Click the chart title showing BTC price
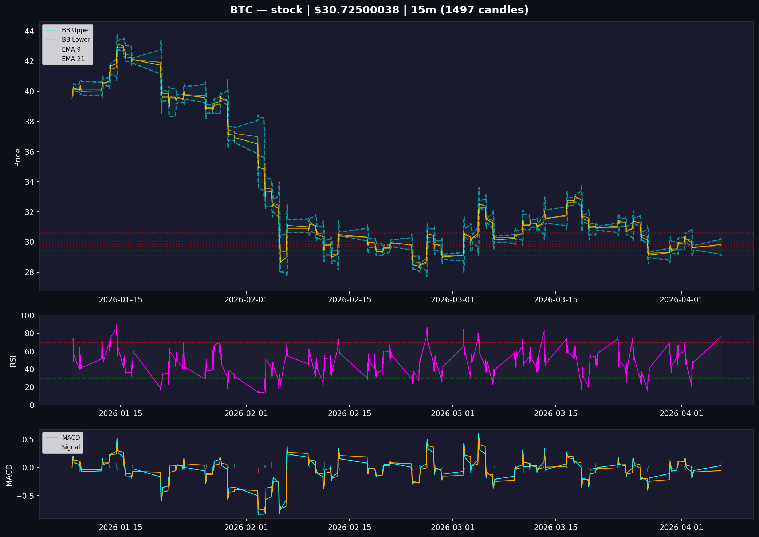Image resolution: width=759 pixels, height=537 pixels. pos(379,10)
